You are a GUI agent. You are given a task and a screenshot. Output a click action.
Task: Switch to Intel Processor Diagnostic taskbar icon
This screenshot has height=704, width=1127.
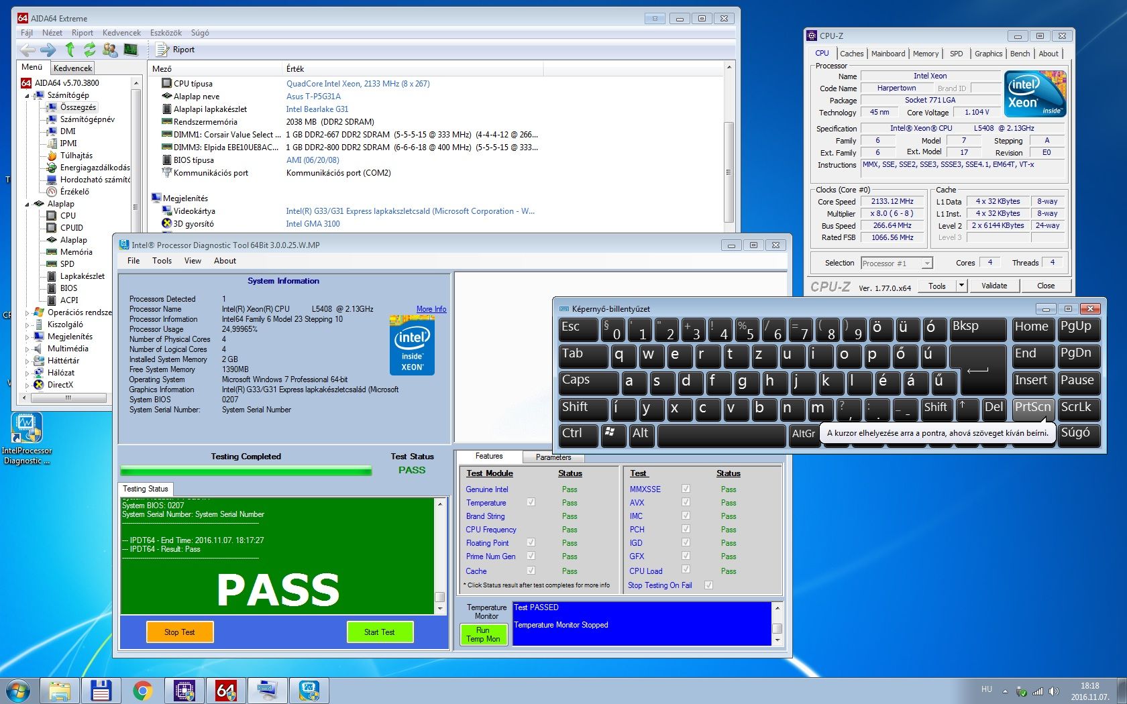[x=309, y=690]
